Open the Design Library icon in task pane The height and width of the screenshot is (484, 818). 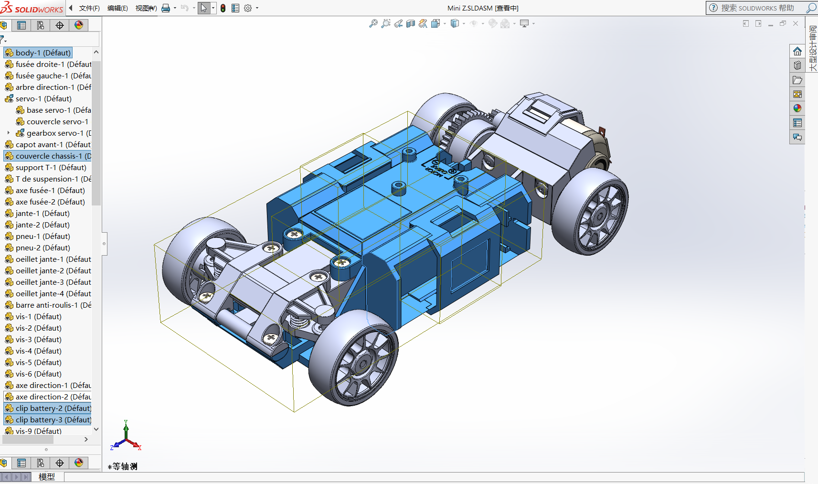click(x=797, y=65)
